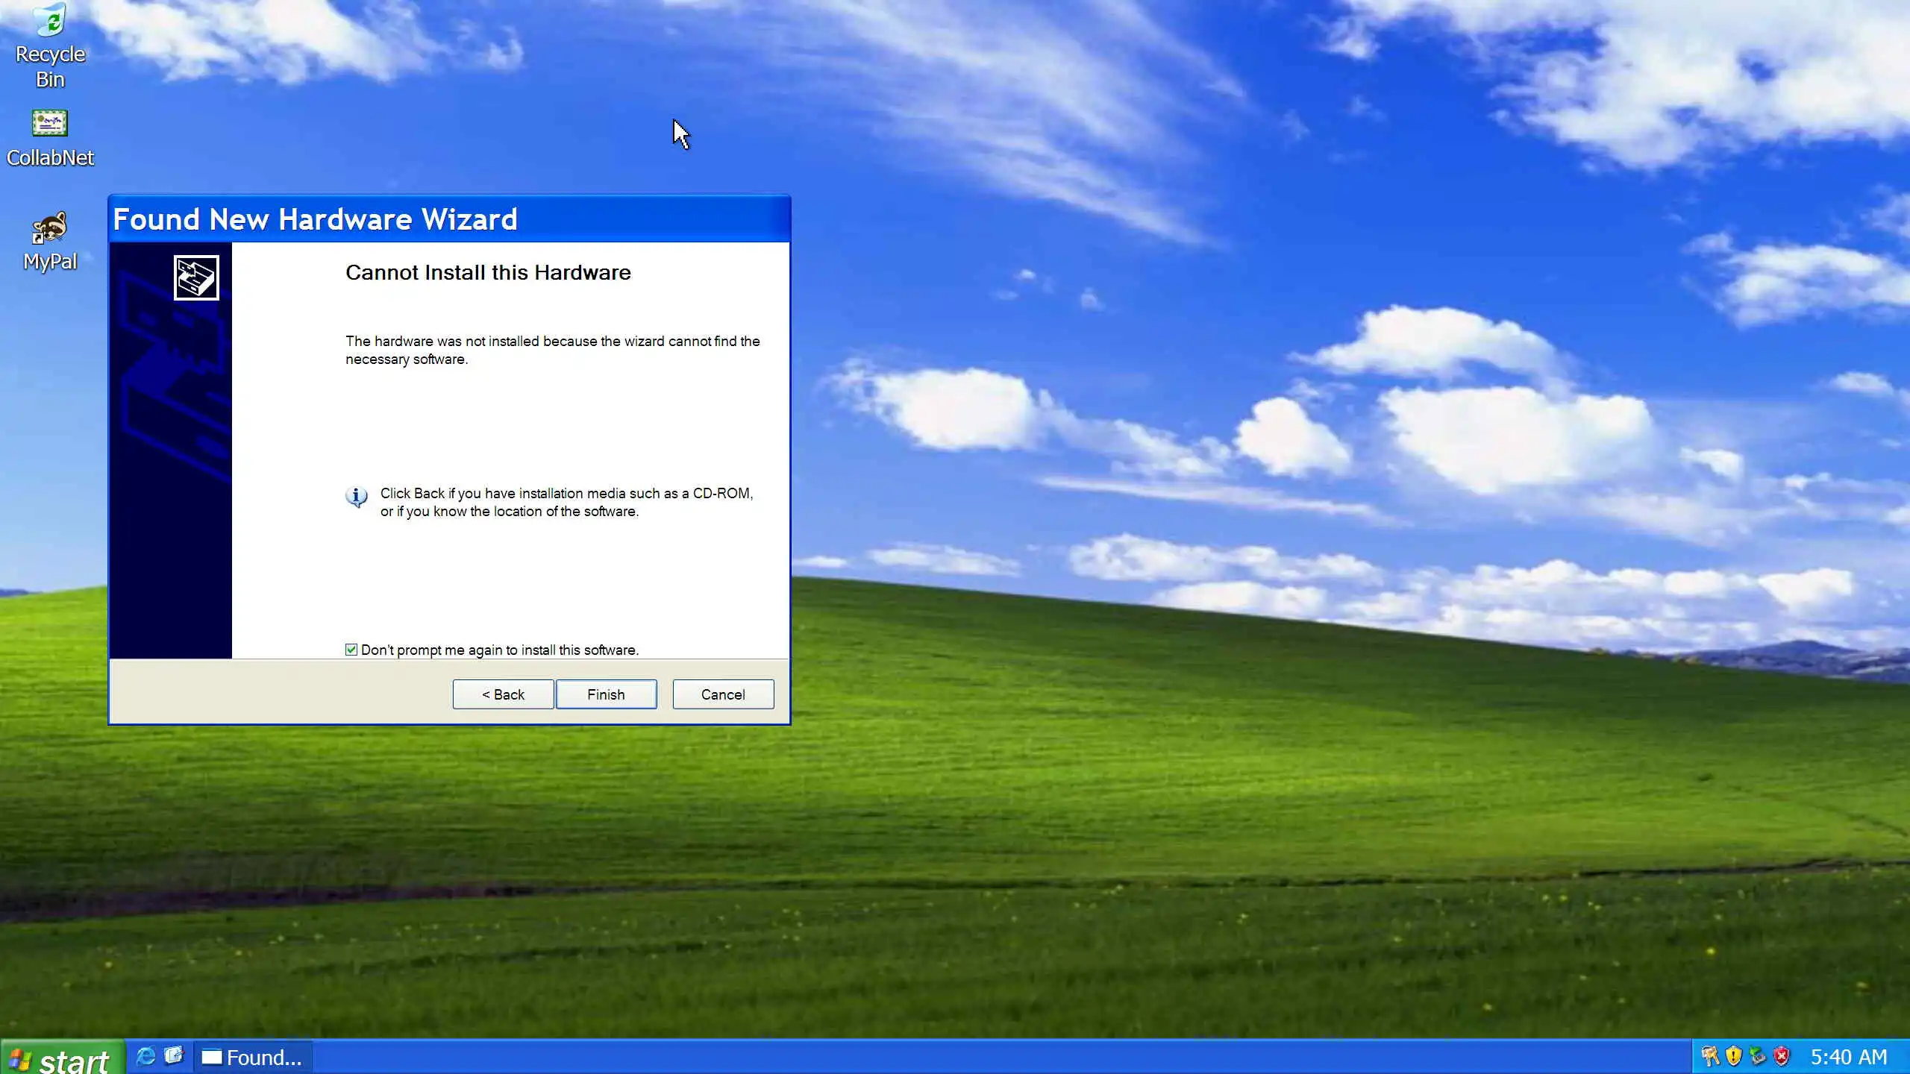Uncheck "Don't prompt me again" checkbox

click(351, 650)
